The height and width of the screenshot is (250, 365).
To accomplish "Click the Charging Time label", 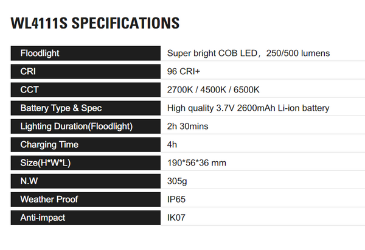I will point(85,145).
